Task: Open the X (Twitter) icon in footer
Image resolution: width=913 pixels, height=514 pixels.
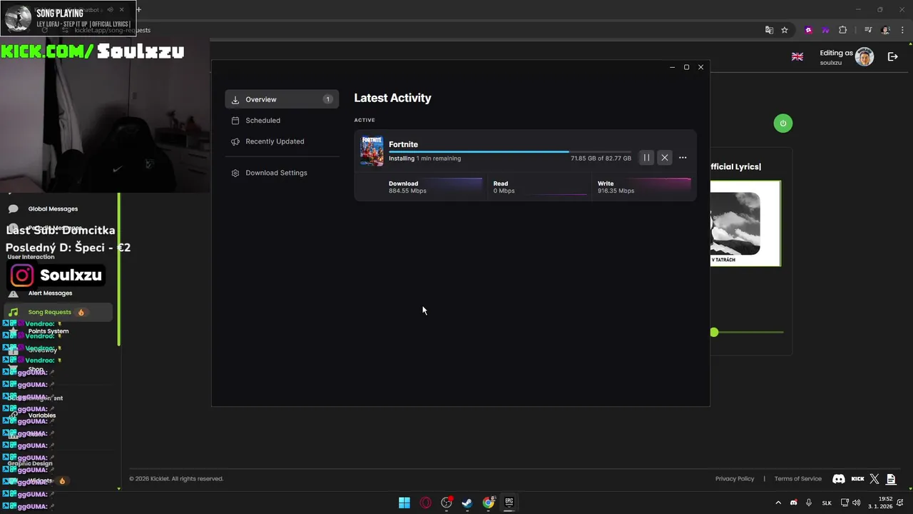Action: click(x=874, y=479)
